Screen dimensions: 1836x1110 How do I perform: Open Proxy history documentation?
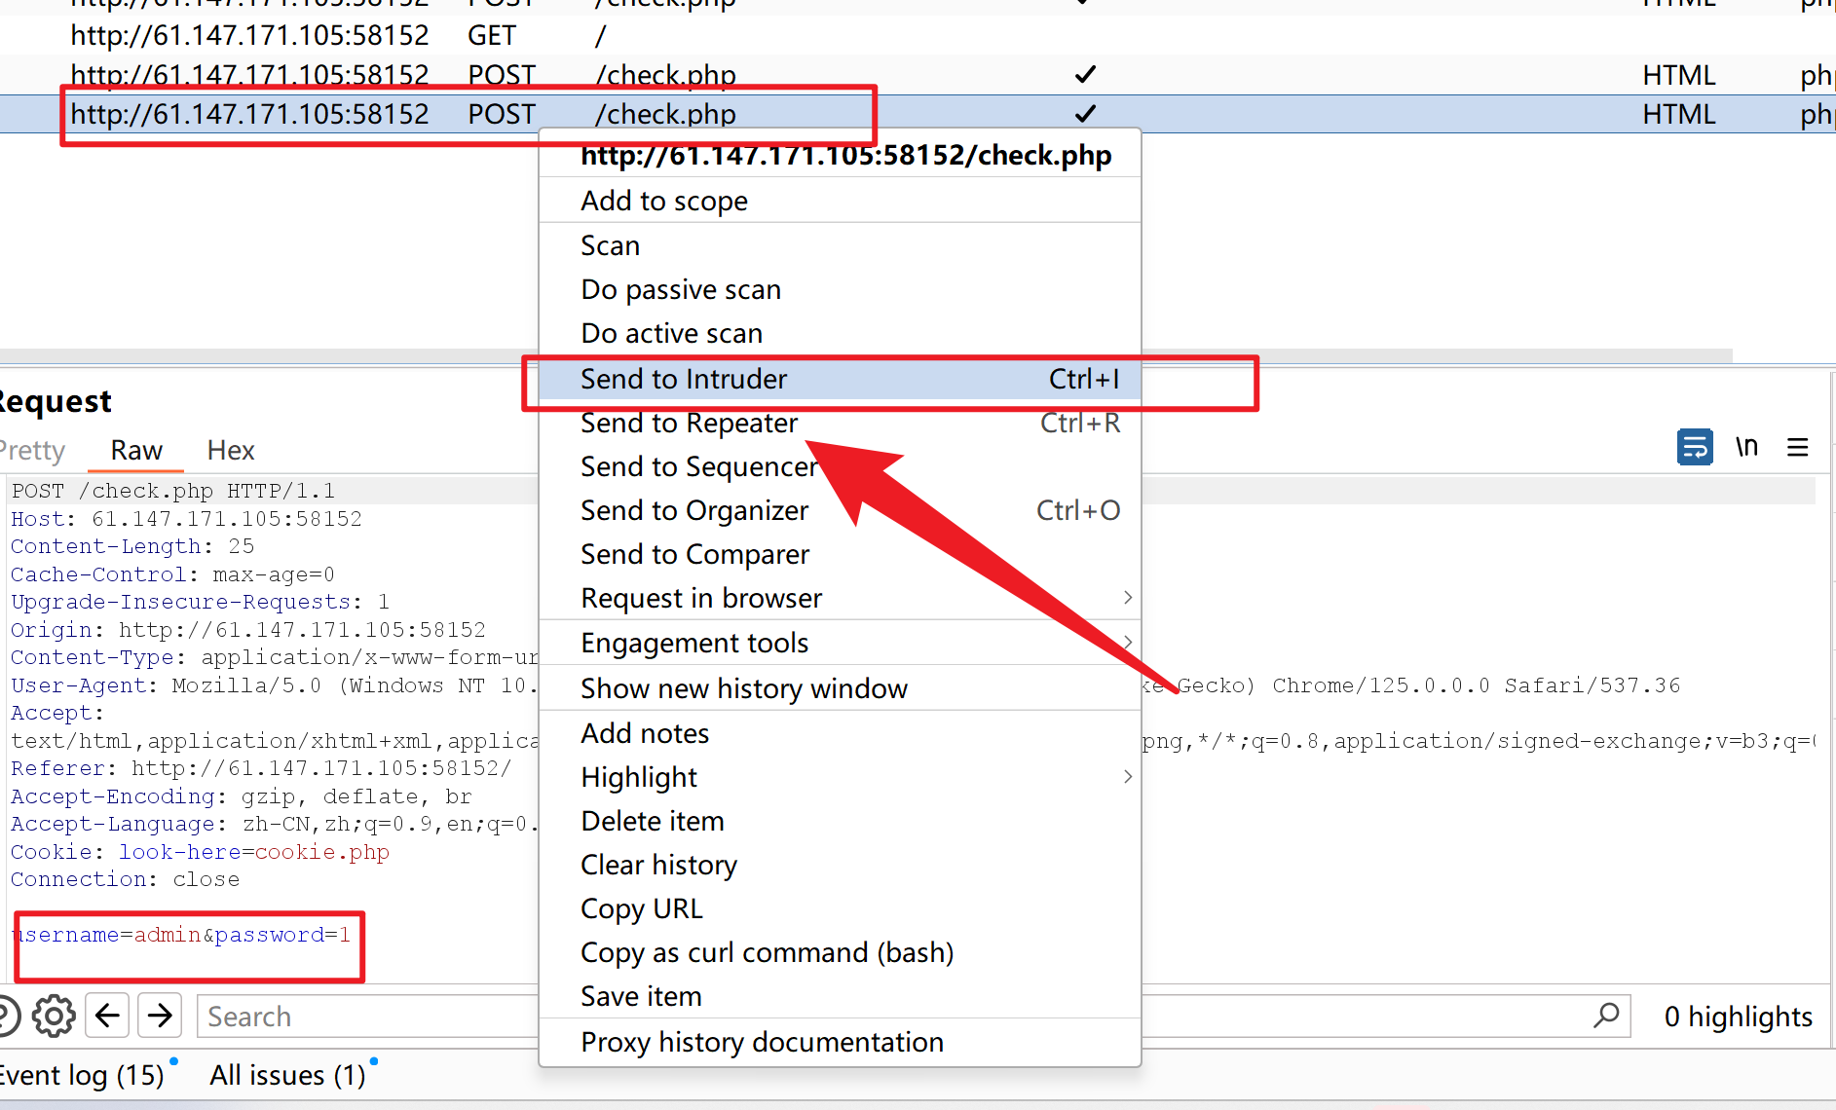[840, 1042]
